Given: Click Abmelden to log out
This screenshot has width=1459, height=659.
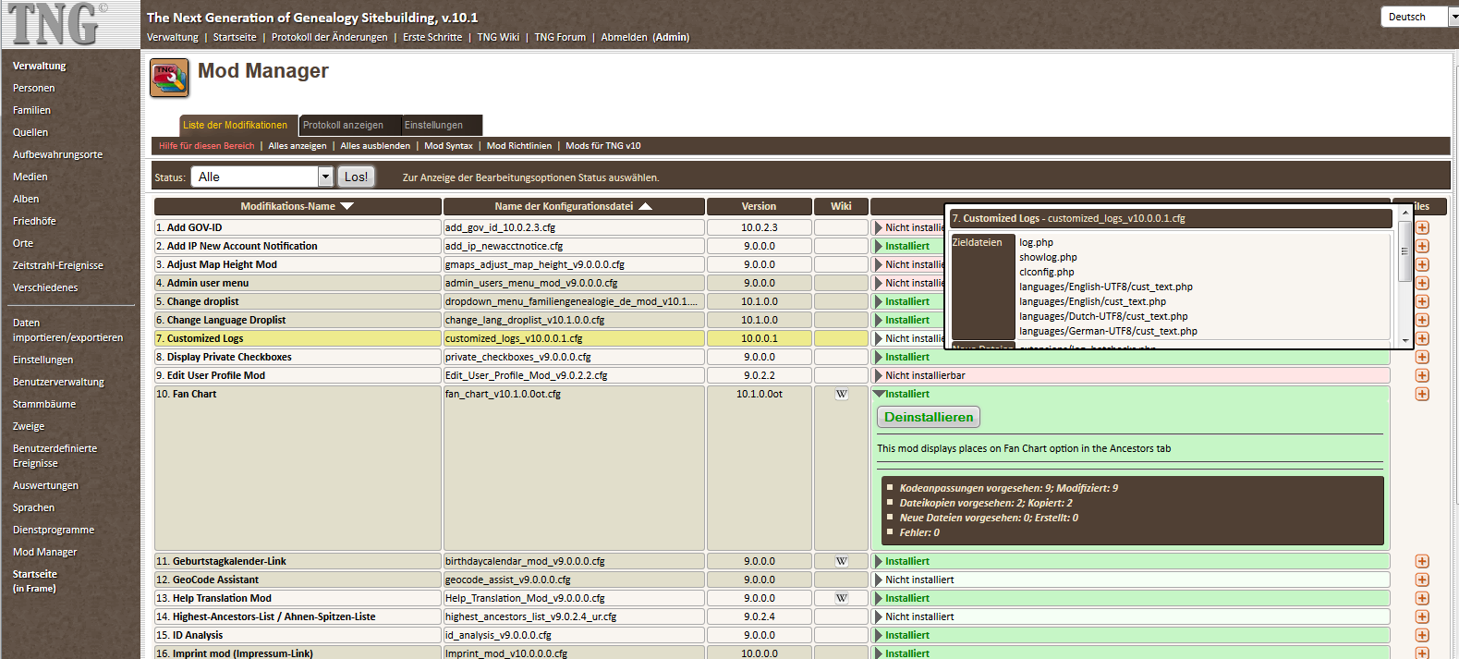Looking at the screenshot, I should [624, 37].
